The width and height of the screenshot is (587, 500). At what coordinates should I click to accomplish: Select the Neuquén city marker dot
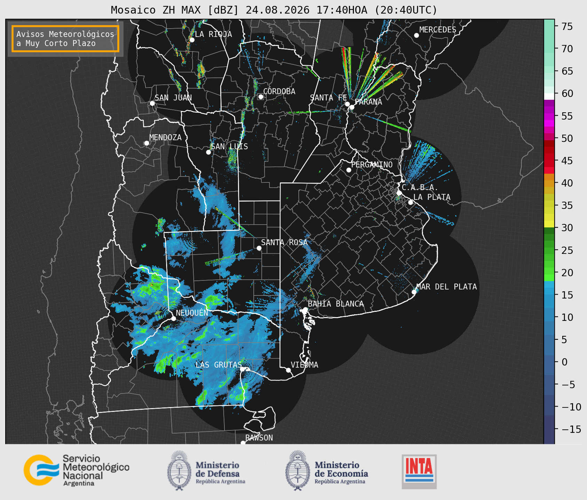pyautogui.click(x=174, y=318)
